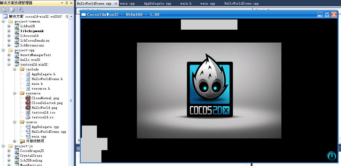Close the active HelloWorldScene.cpp tab

116,4
